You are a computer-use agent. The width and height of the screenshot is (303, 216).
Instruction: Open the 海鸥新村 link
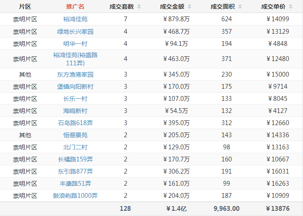(75, 111)
